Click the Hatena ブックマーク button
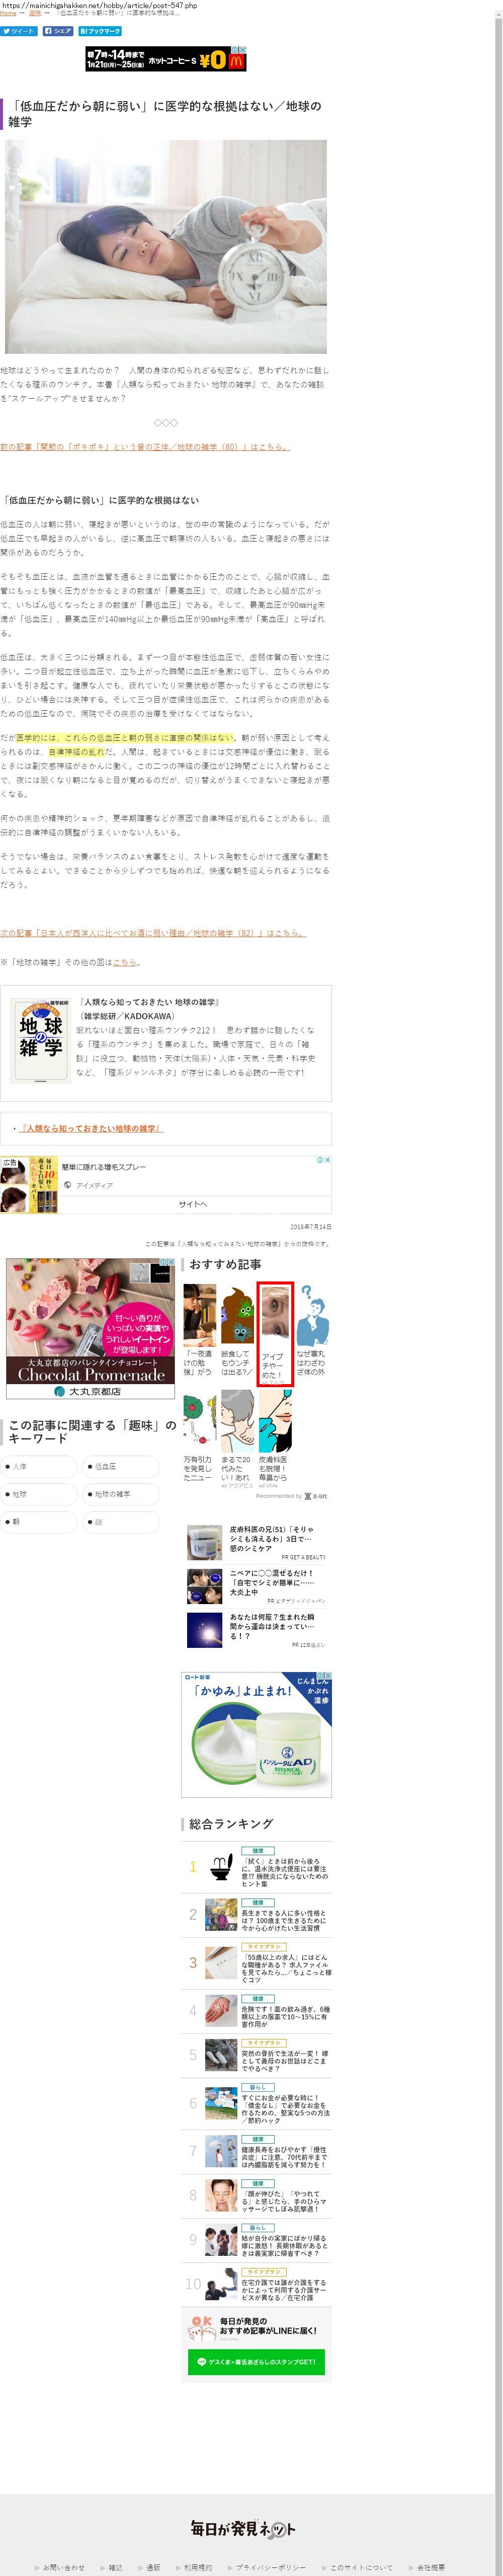The image size is (503, 2576). [100, 31]
